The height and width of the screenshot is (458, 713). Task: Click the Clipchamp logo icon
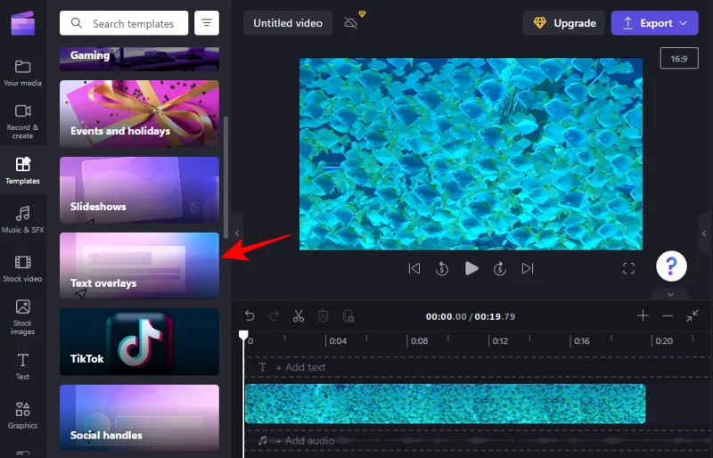(x=23, y=23)
